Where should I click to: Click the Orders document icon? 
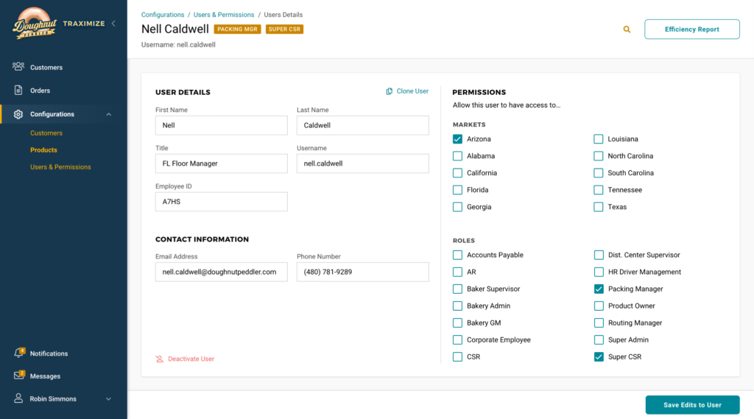18,91
